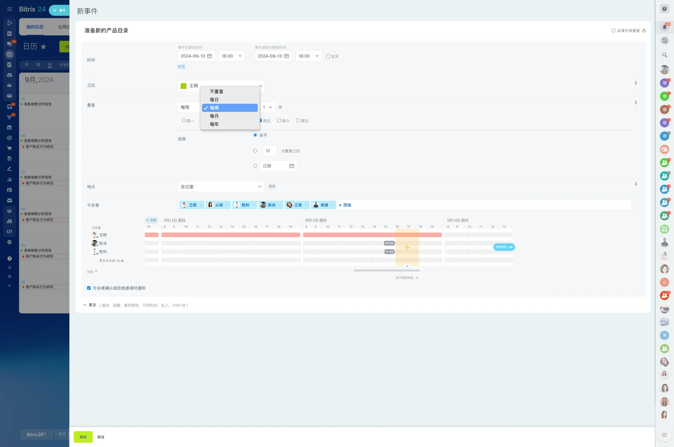Click the repeat count field showing 10
This screenshot has height=447, width=674.
pos(269,151)
